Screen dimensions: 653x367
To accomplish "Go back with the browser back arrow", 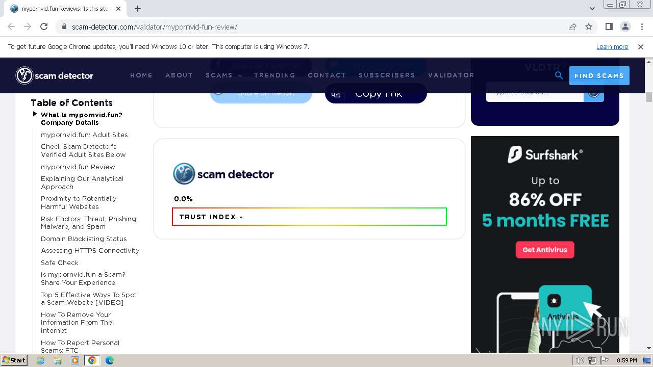I will (x=11, y=27).
